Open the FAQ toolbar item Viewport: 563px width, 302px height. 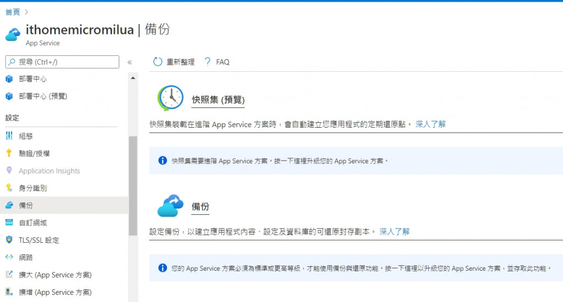point(223,62)
